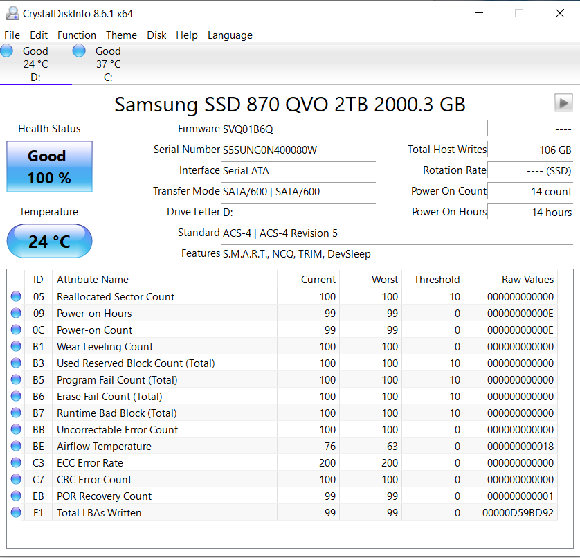Click the Serial Number field
Image resolution: width=580 pixels, height=558 pixels.
pos(298,150)
